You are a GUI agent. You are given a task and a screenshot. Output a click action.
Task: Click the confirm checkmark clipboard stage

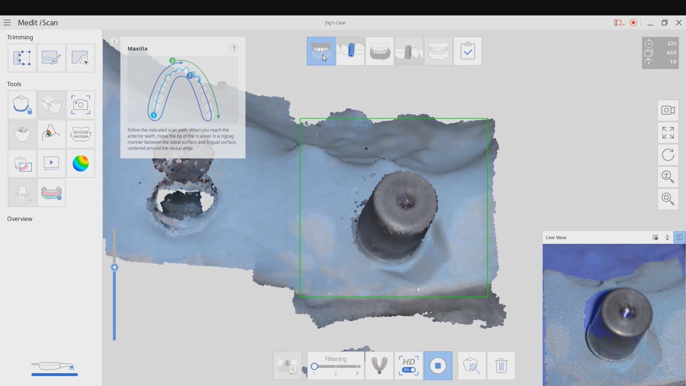click(467, 51)
